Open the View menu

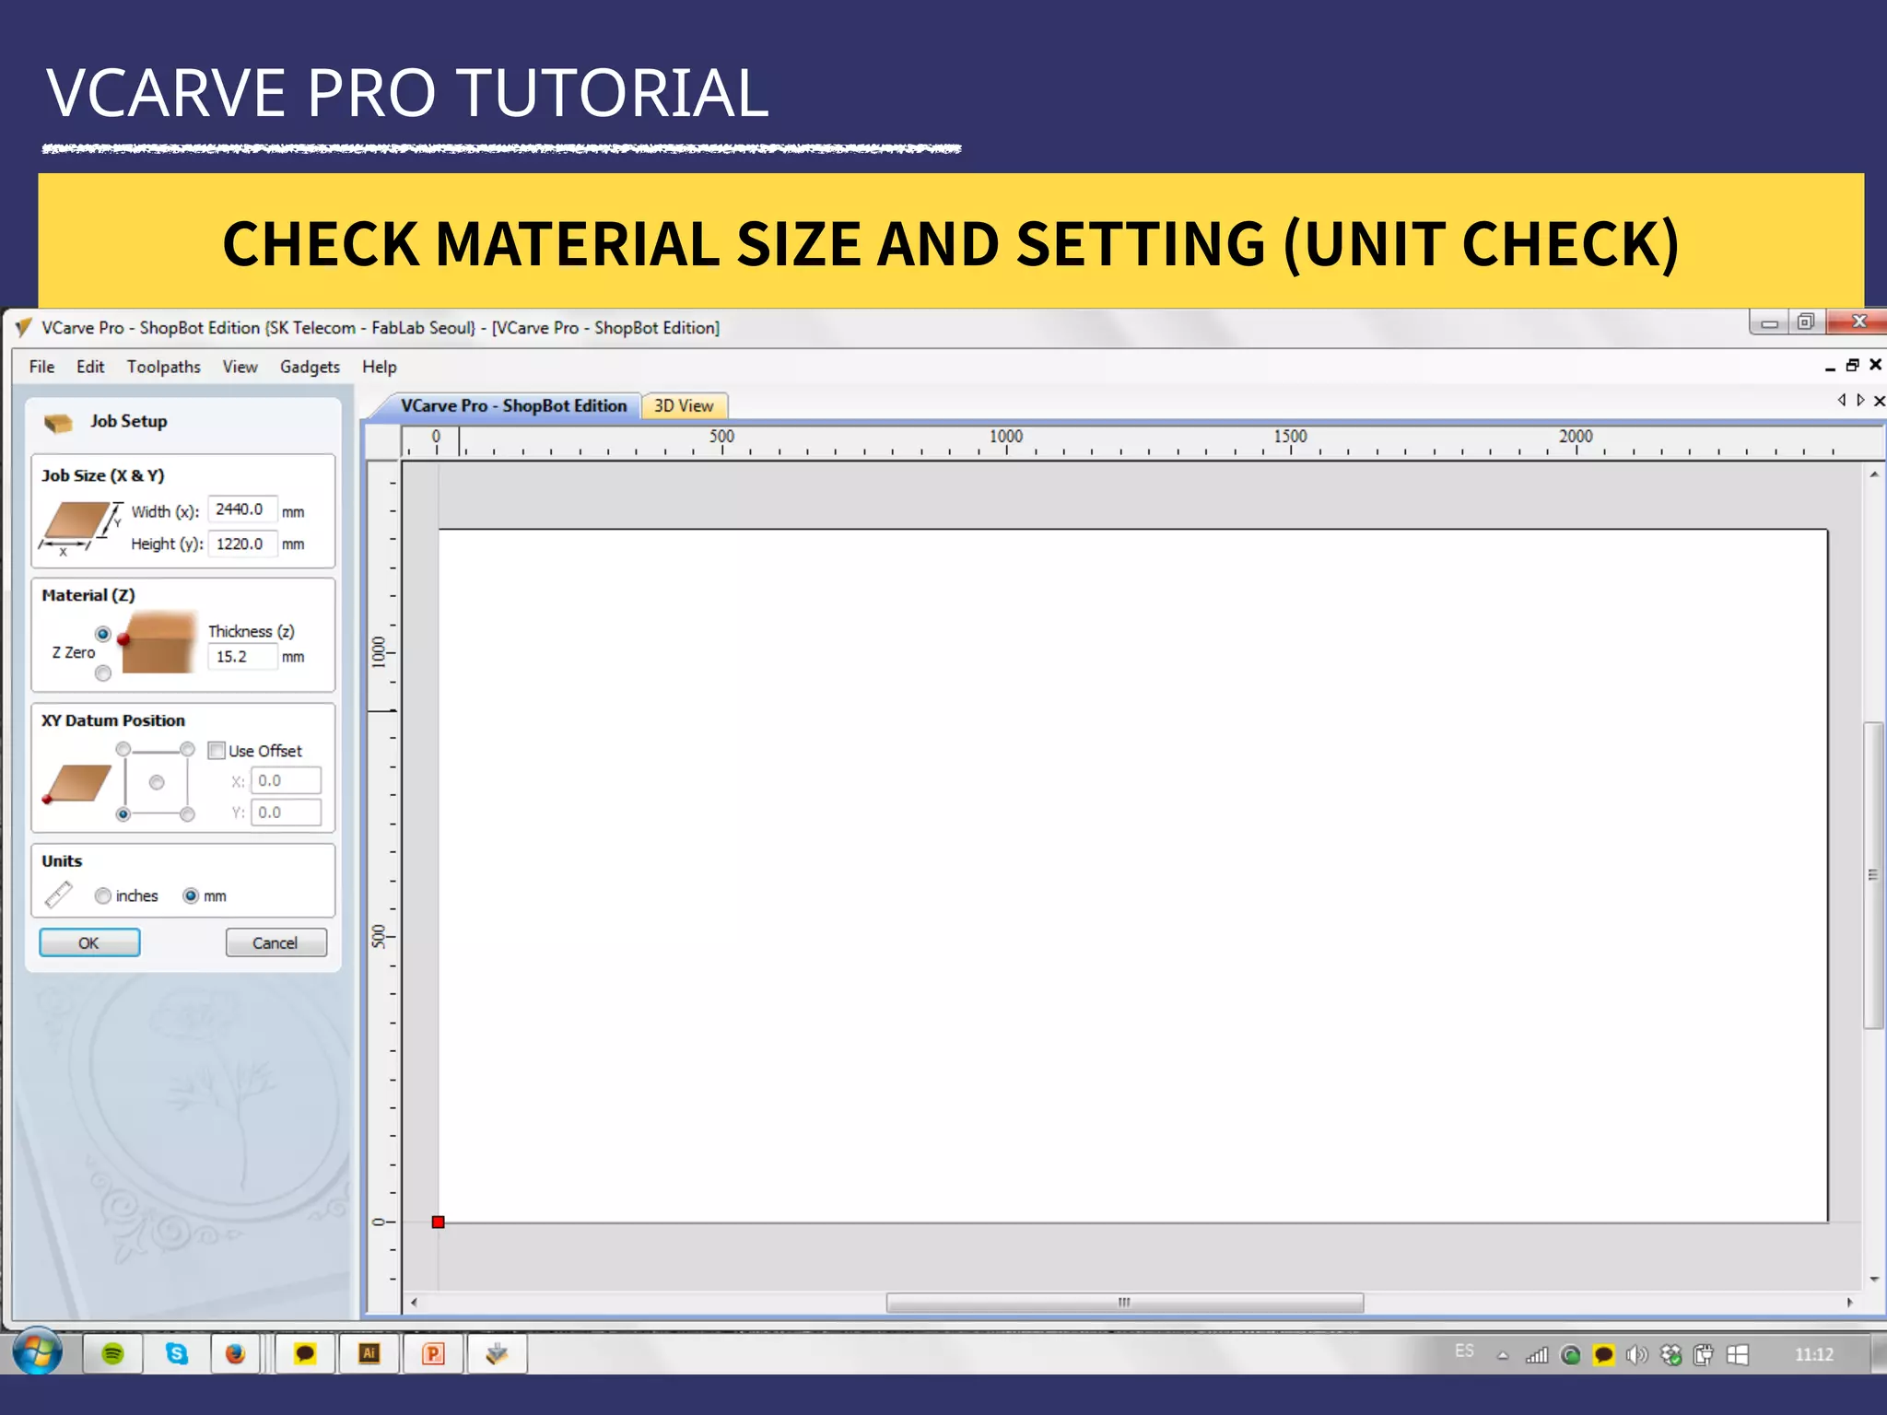pos(240,367)
